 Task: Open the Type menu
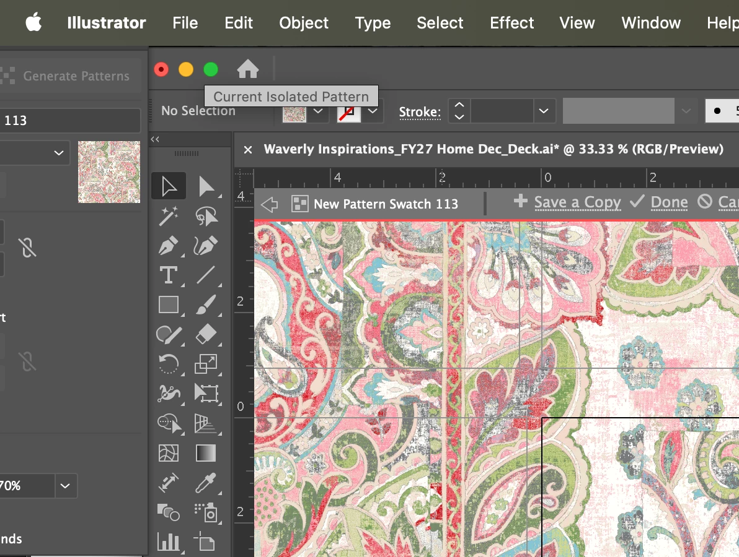[373, 22]
